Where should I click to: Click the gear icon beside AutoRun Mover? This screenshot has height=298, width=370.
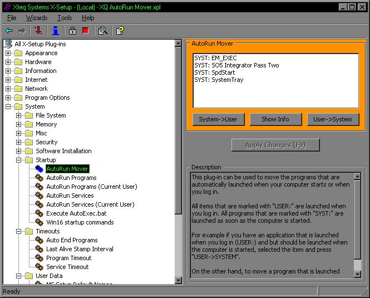click(39, 169)
